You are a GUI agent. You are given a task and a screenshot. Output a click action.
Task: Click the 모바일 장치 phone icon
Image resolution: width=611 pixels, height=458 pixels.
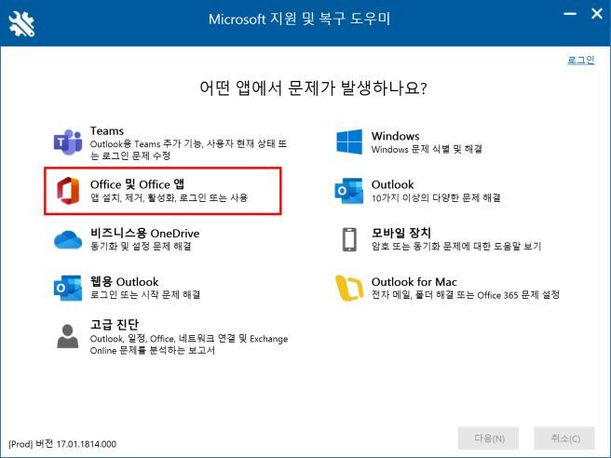[x=349, y=239]
